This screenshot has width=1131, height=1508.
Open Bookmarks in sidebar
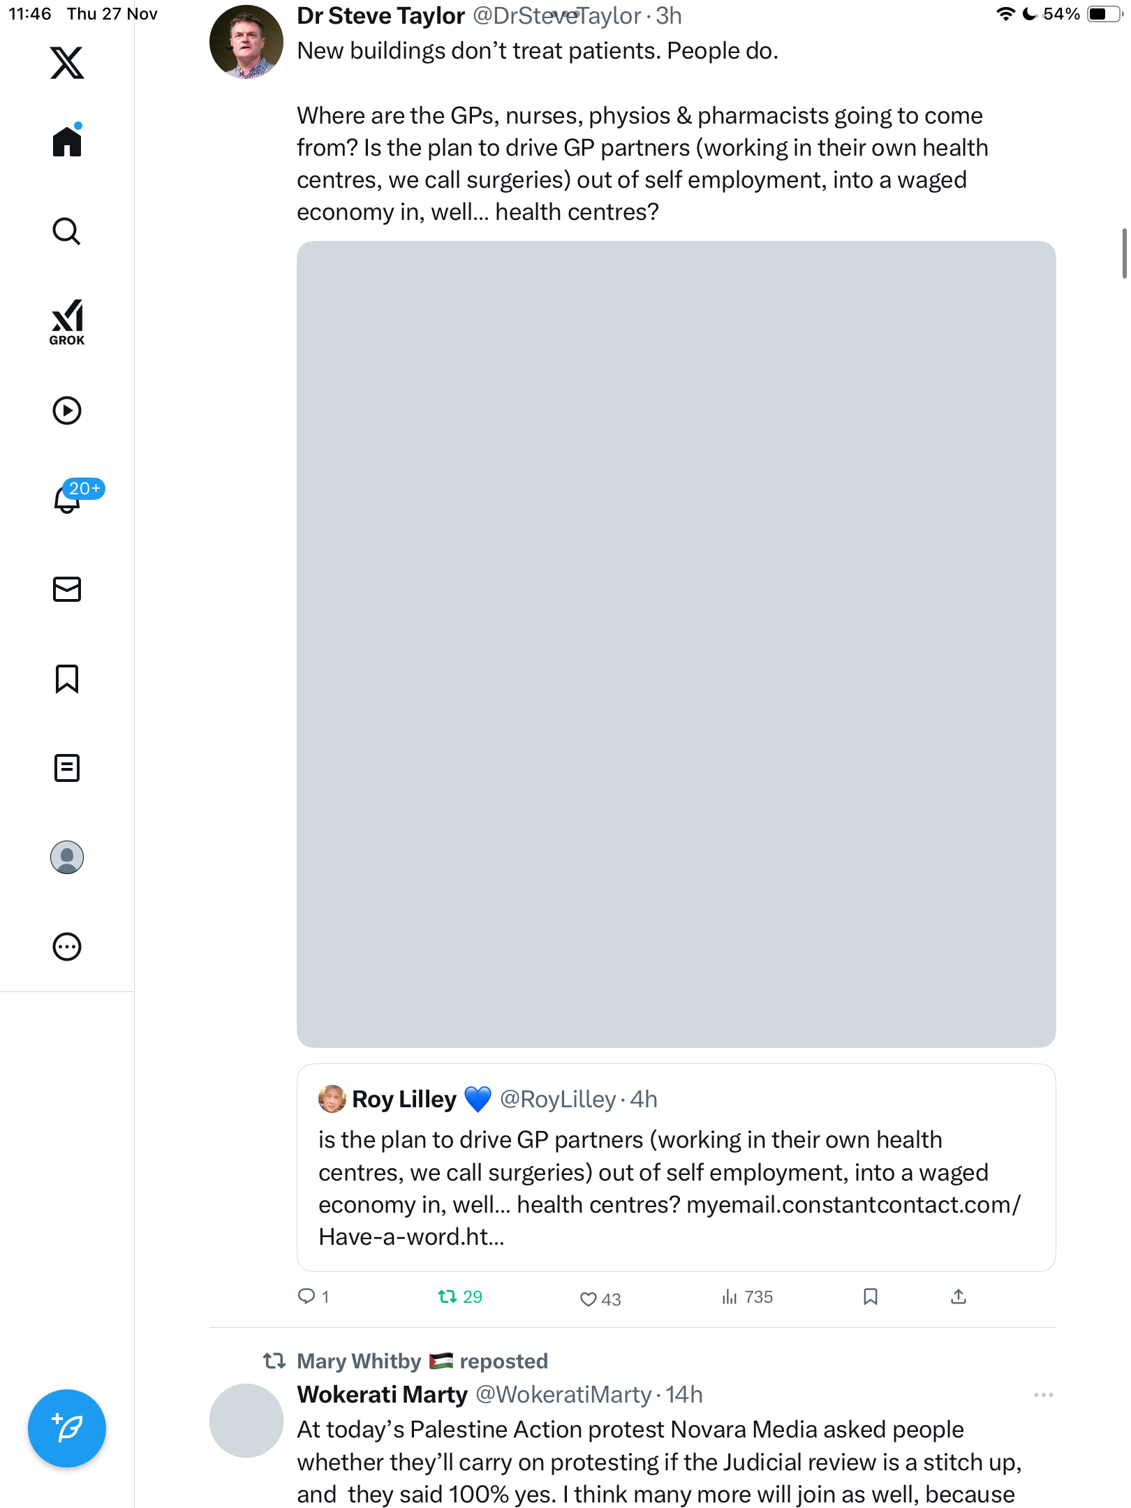(67, 679)
